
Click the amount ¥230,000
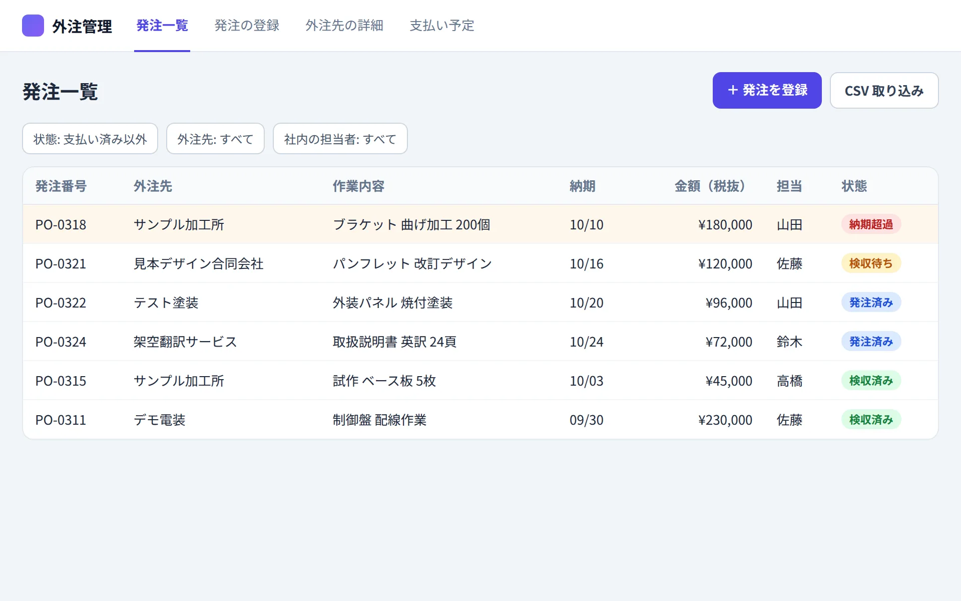725,420
